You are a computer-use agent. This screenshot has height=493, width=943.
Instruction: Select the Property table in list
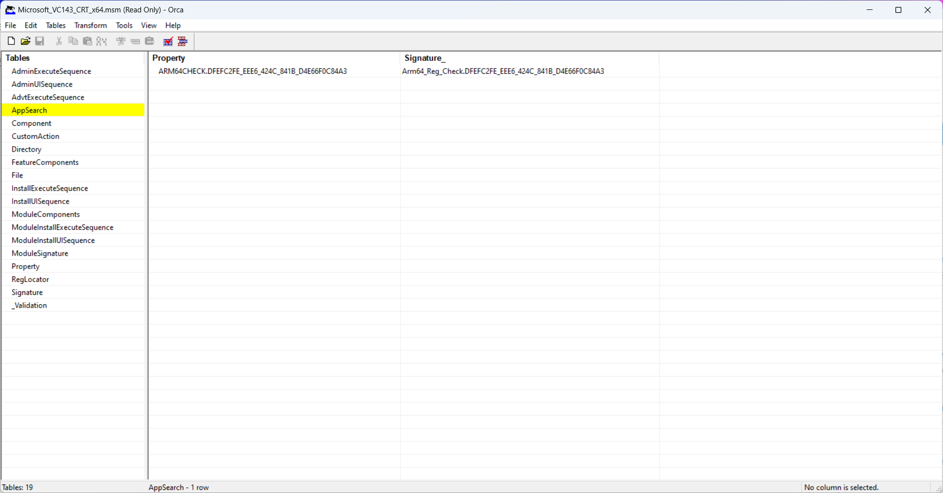pos(73,267)
